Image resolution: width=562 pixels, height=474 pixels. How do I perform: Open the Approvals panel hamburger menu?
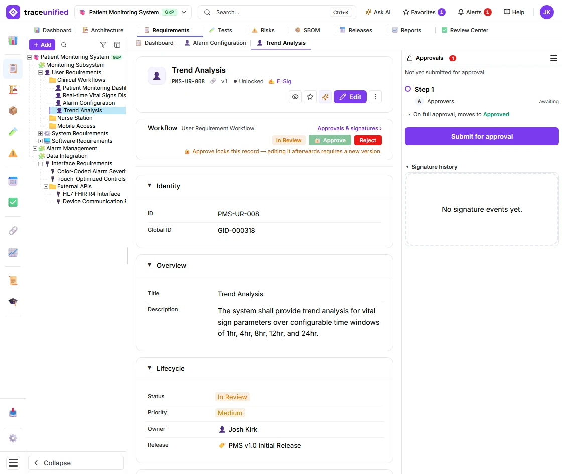coord(554,58)
